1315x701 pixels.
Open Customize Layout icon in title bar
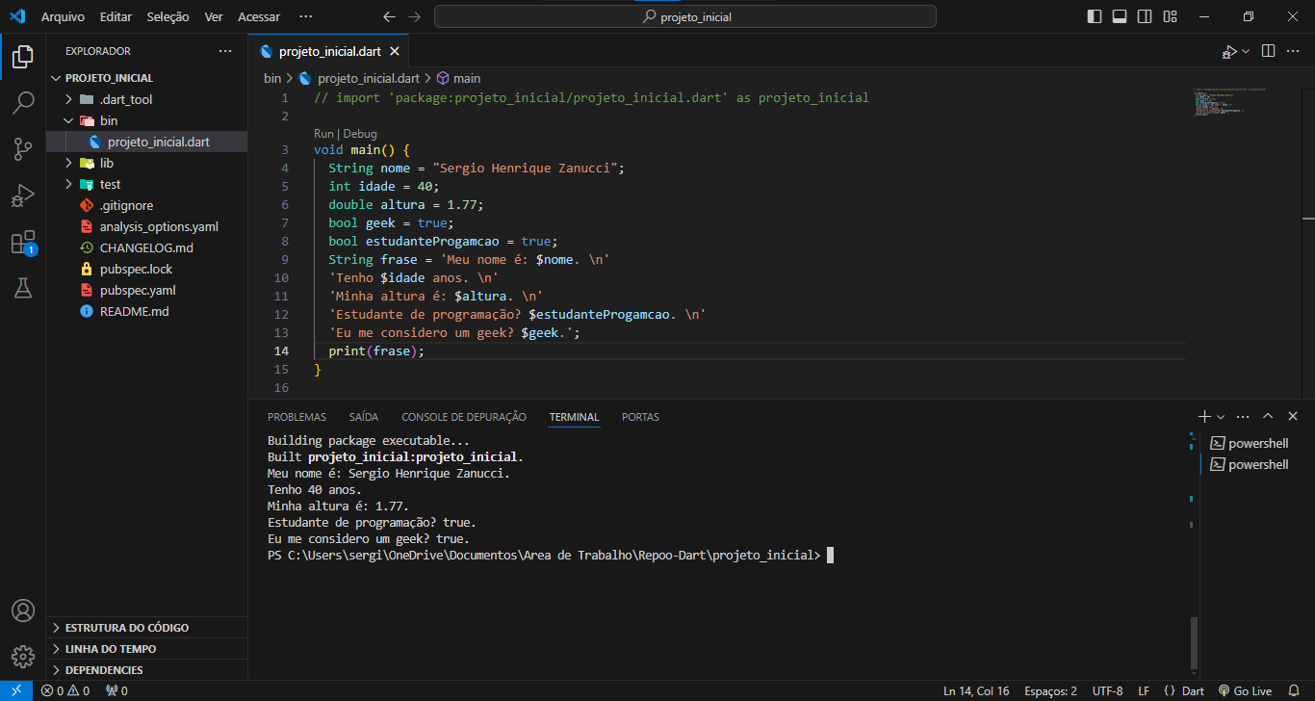coord(1170,16)
